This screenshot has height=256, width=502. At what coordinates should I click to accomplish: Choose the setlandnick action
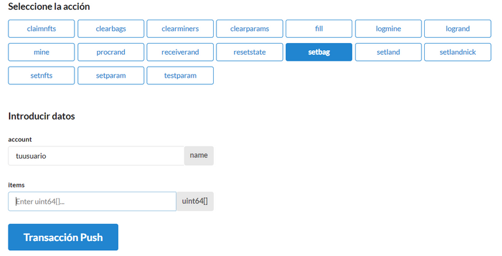[458, 52]
